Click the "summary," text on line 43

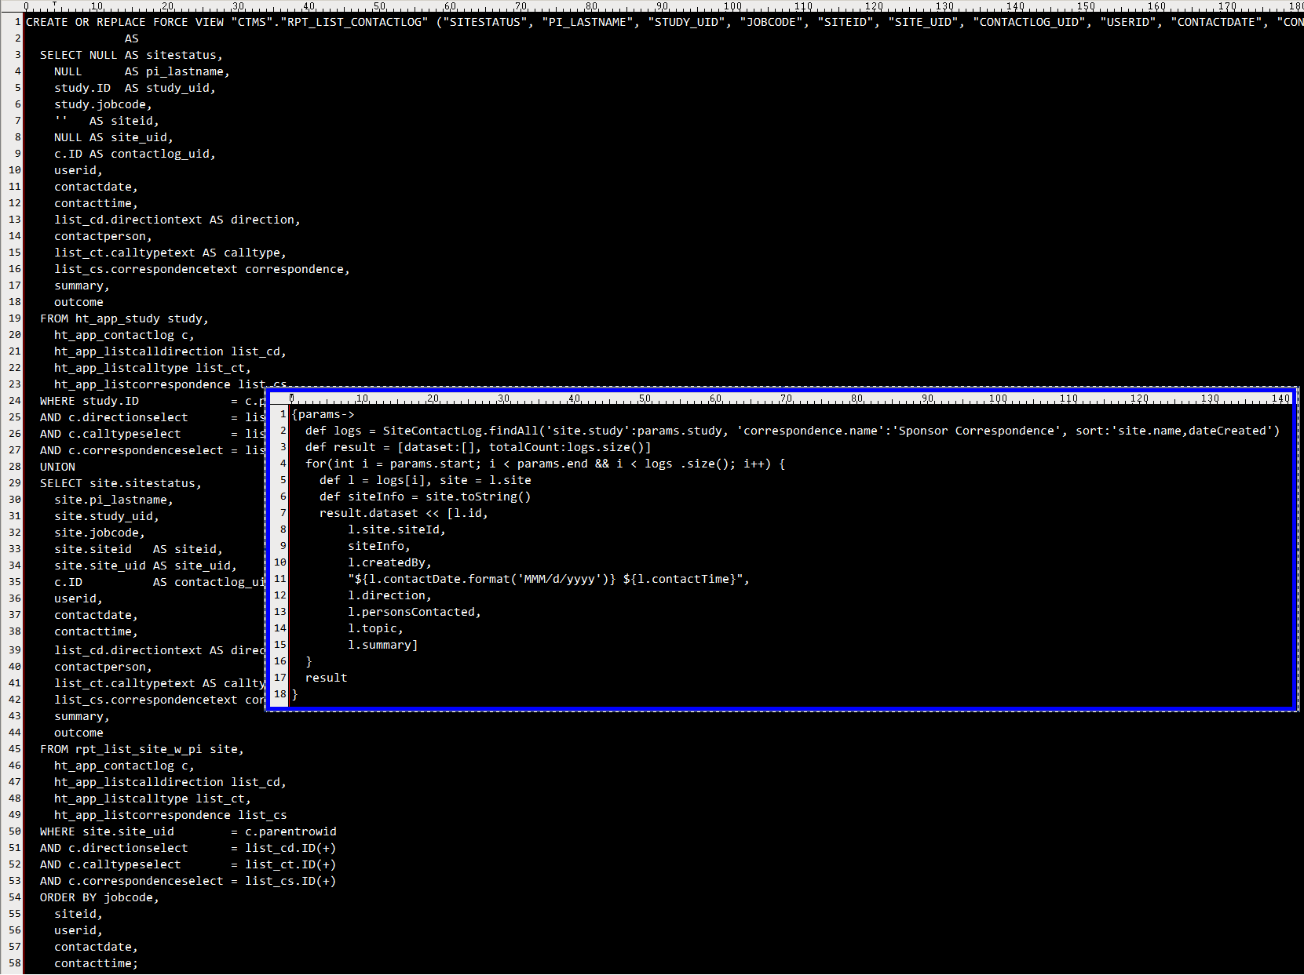click(x=82, y=716)
